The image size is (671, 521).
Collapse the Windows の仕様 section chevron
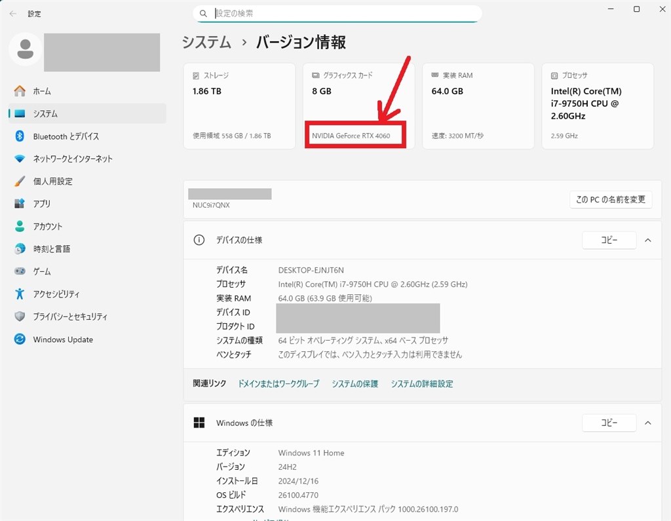pyautogui.click(x=647, y=423)
